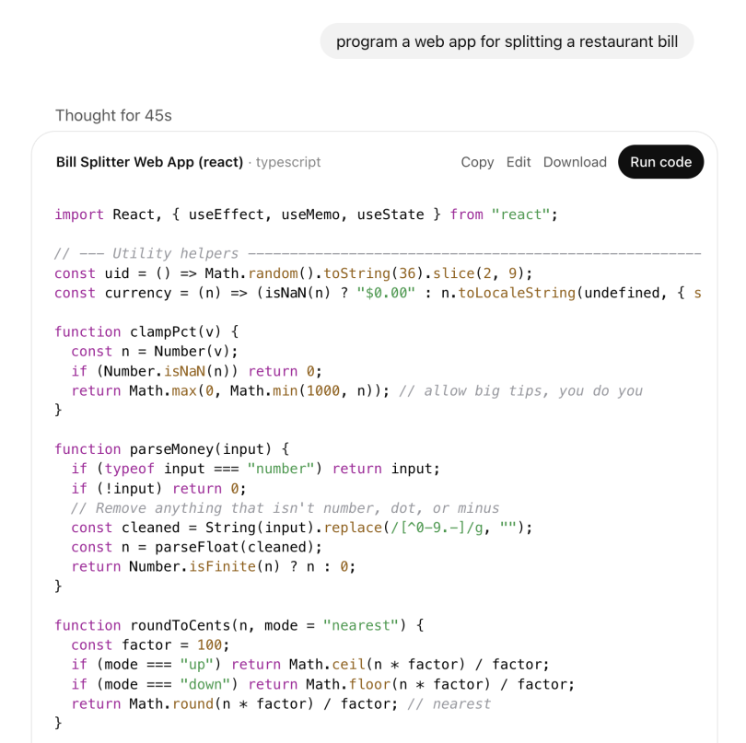Screen dimensions: 746x743
Task: Select the "react" string in the import
Action: click(x=519, y=214)
